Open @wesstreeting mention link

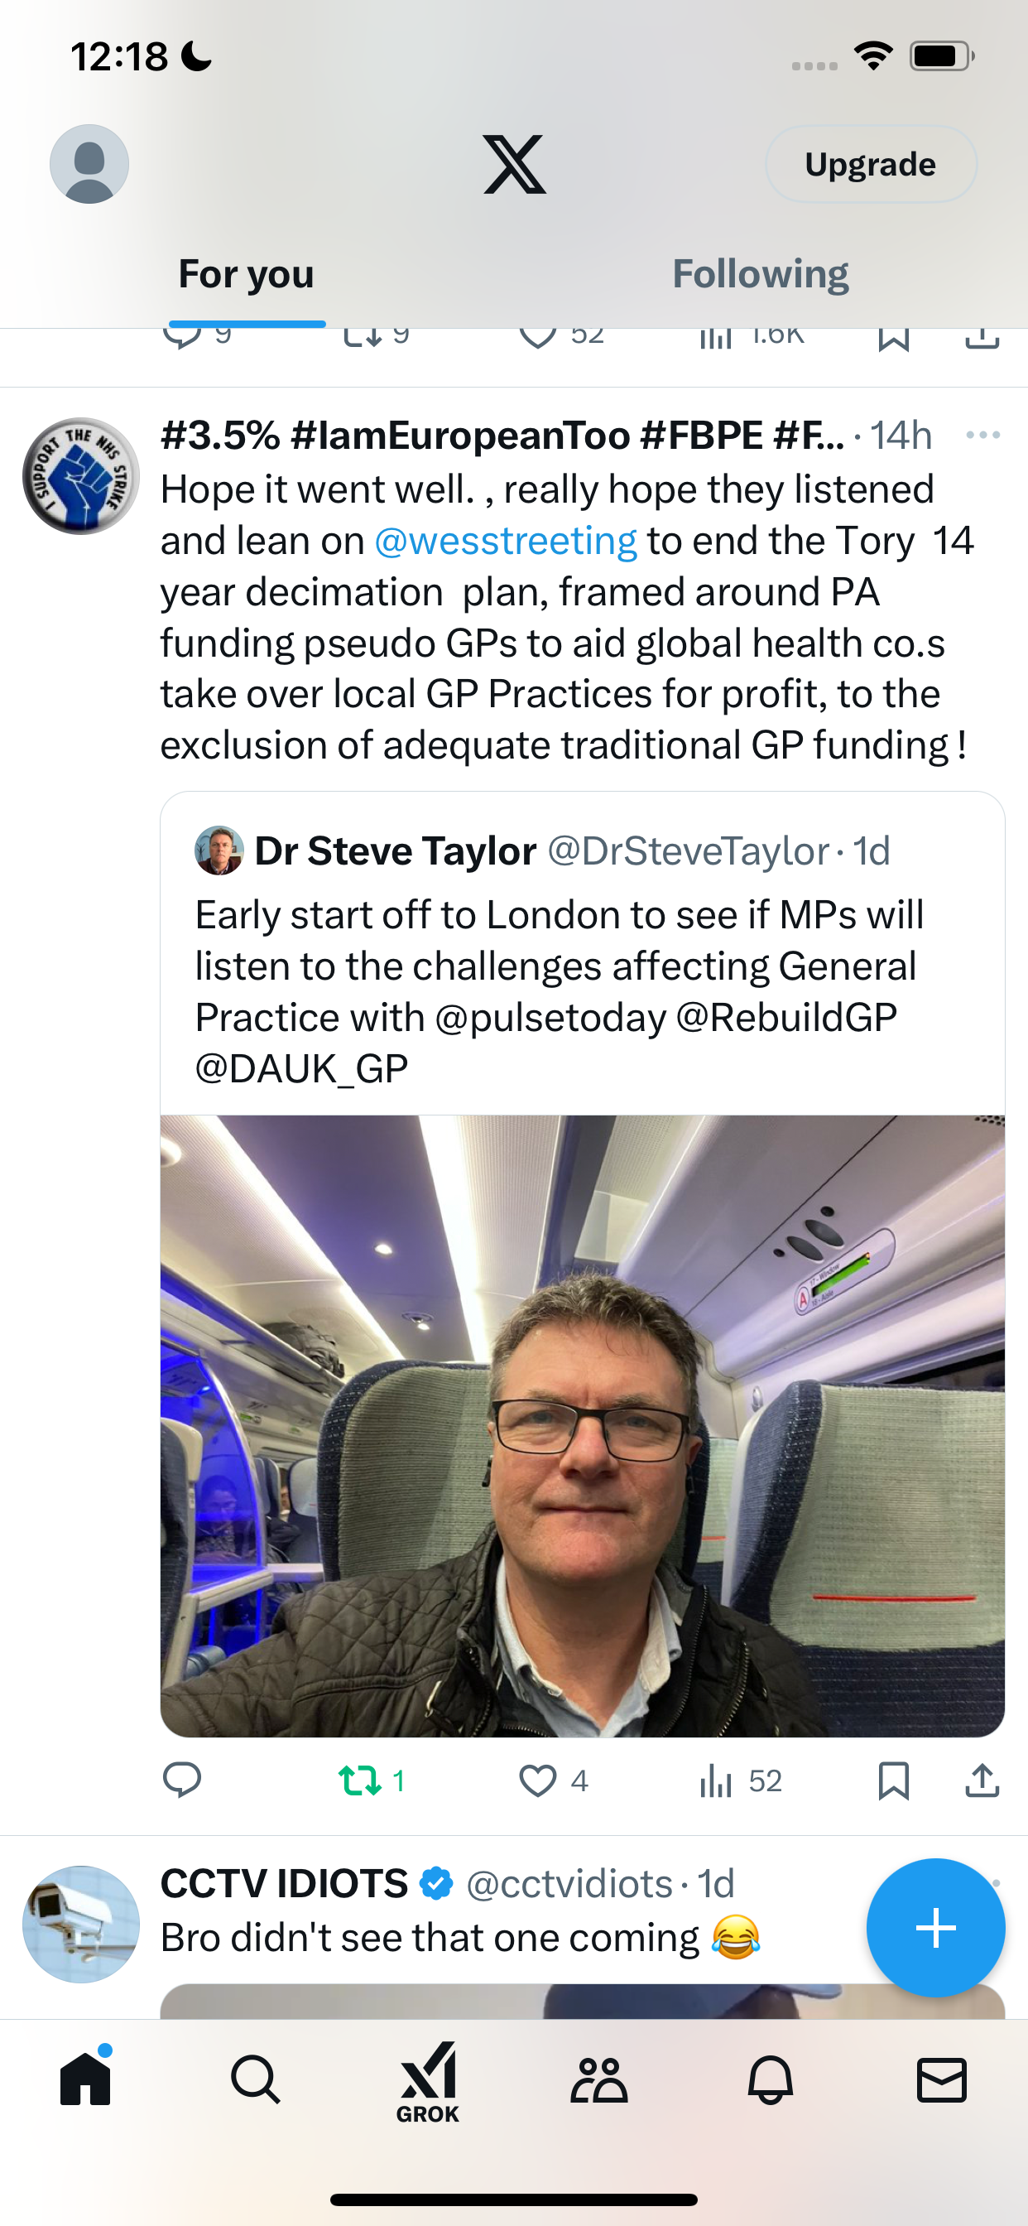506,541
